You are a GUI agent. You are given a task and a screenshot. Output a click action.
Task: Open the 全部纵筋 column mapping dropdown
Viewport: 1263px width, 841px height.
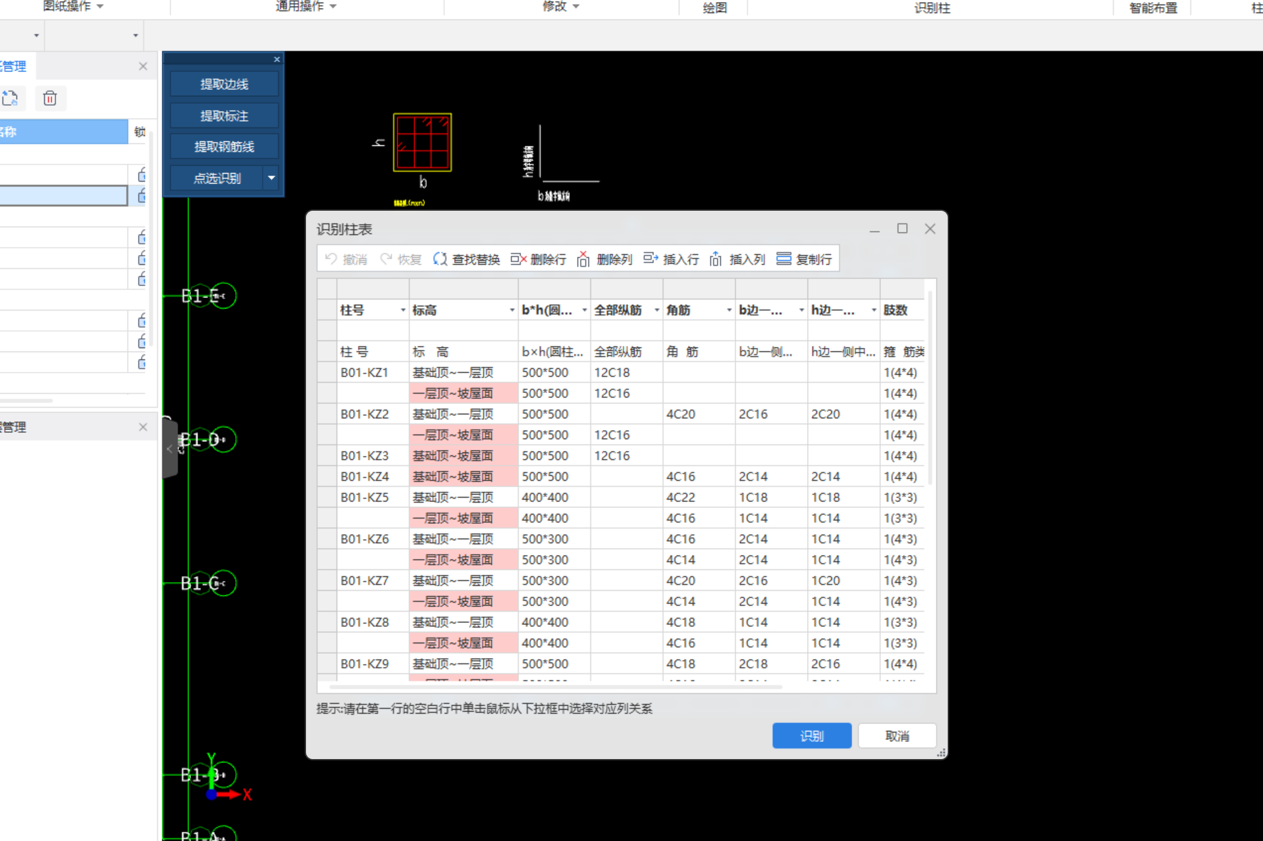[656, 310]
